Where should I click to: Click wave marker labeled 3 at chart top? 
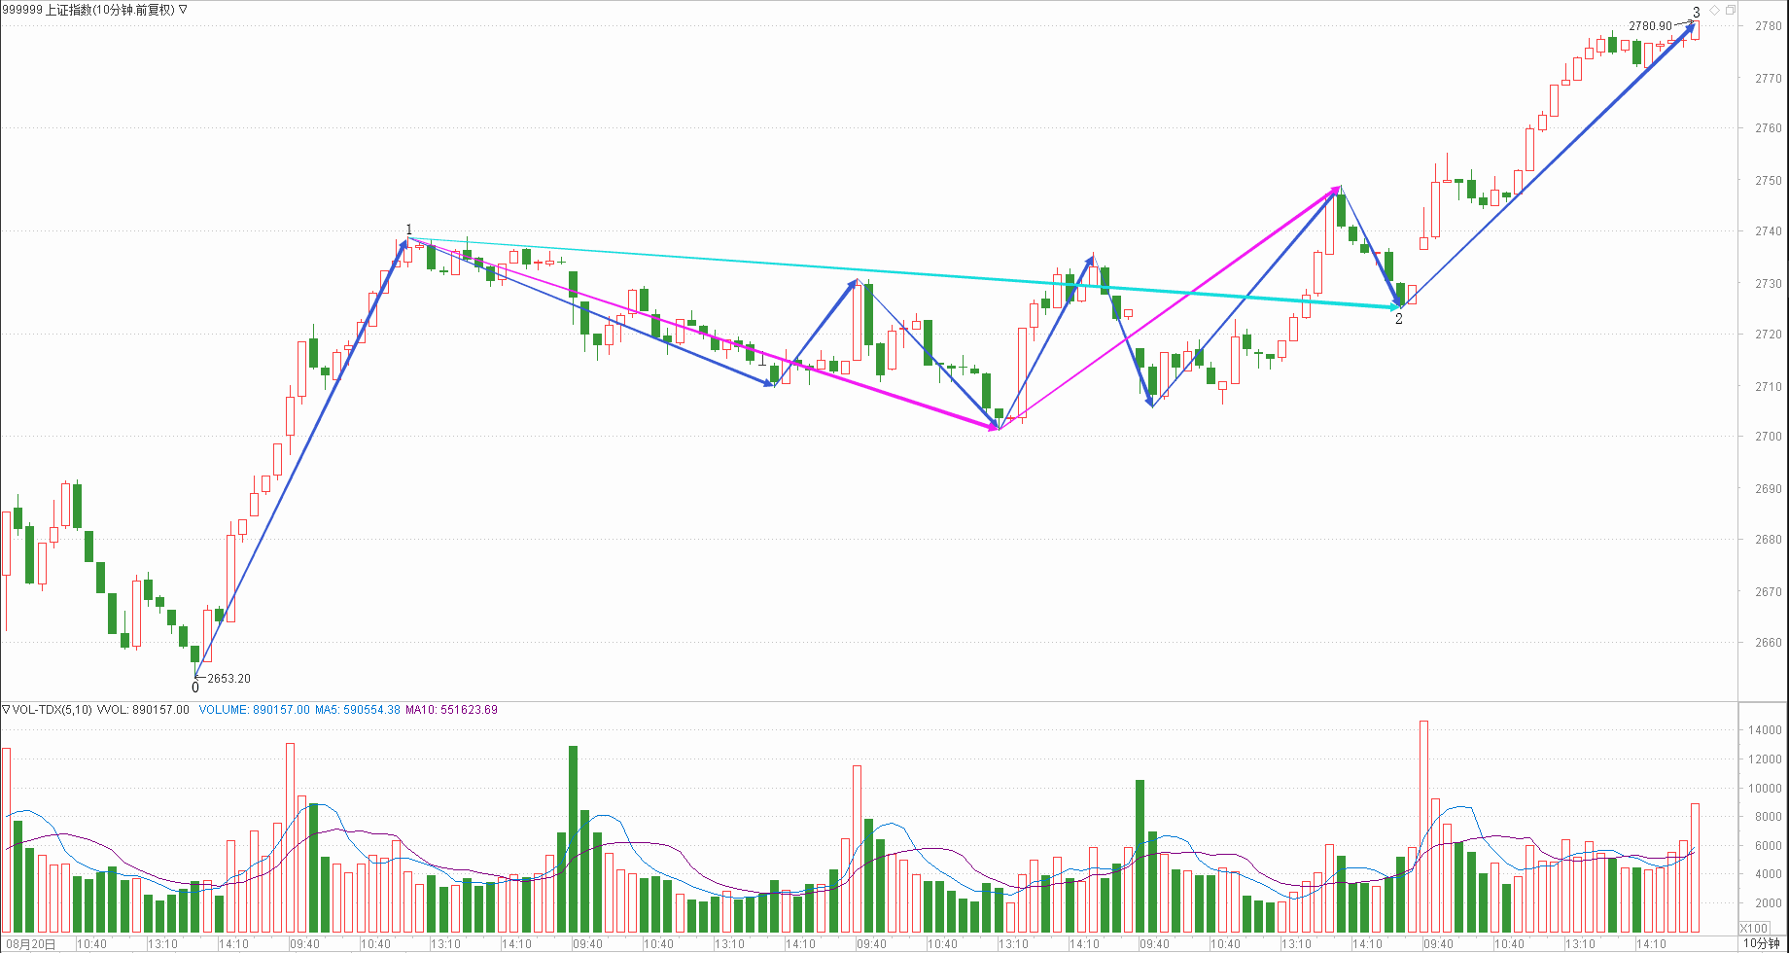(x=1697, y=13)
